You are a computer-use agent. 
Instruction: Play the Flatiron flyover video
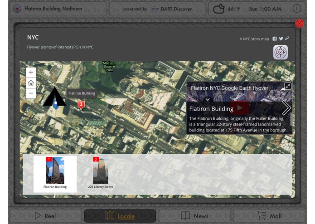239,108
